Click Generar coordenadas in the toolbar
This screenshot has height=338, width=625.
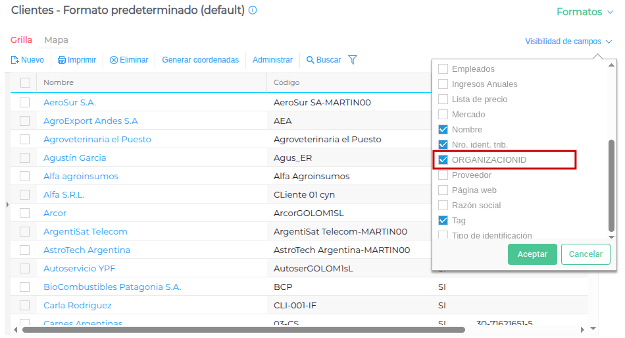tap(201, 60)
